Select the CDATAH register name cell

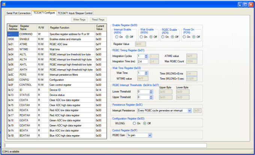(x=28, y=105)
